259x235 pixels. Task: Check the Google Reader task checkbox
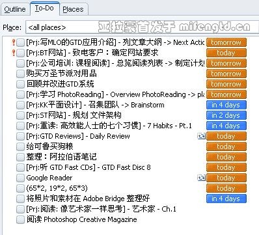20,178
